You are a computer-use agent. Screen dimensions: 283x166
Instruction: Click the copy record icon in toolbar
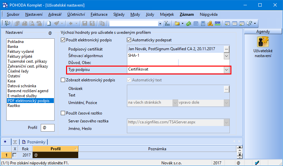(102, 23)
